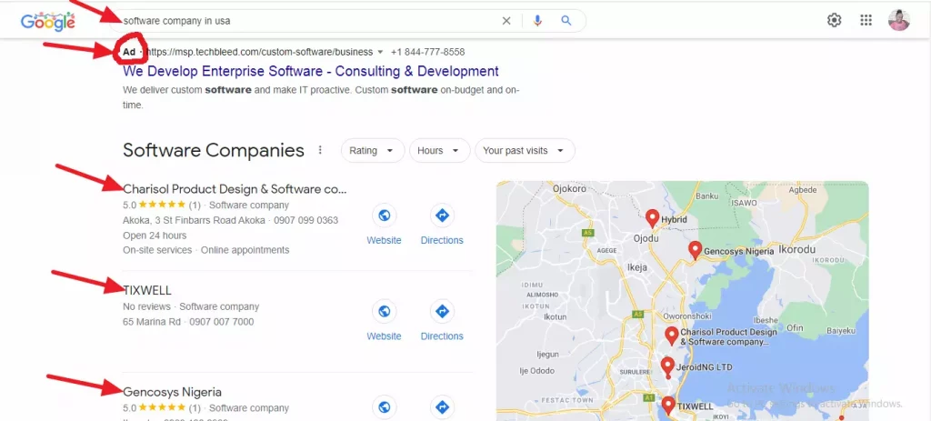Open the Charisol Product Design listing
The height and width of the screenshot is (421, 931).
point(235,189)
